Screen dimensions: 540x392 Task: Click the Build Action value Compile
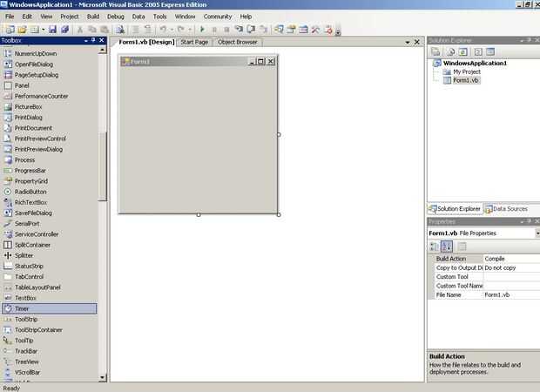point(495,259)
